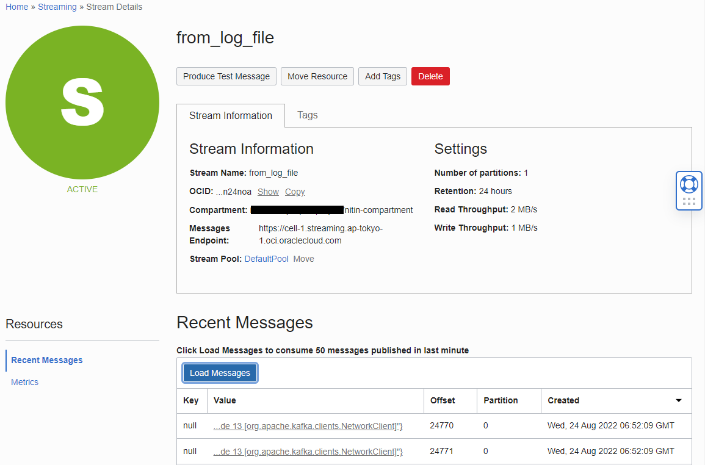705x465 pixels.
Task: Click Move next to Stream Pool
Action: 303,259
